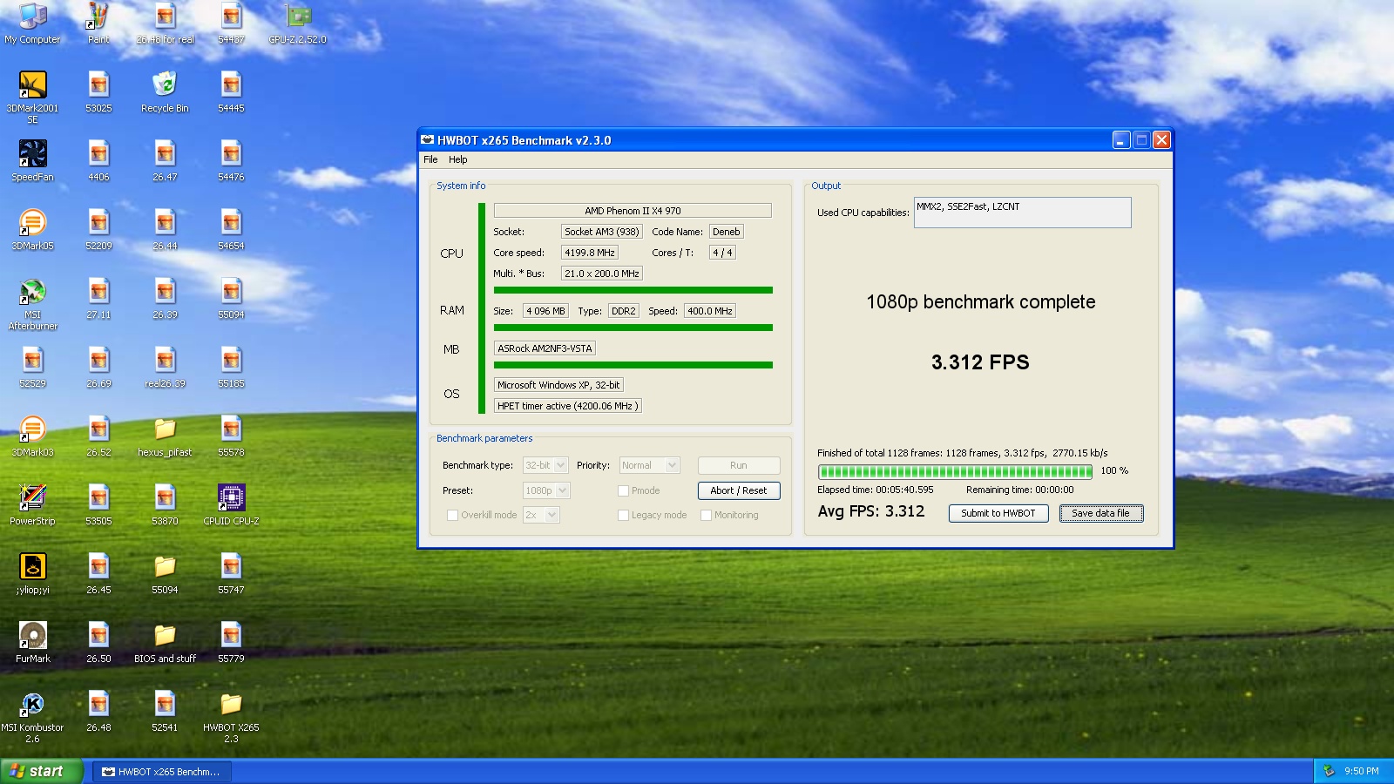Open the Benchmark type 32-bit dropdown
Viewport: 1394px width, 784px height.
tap(545, 465)
